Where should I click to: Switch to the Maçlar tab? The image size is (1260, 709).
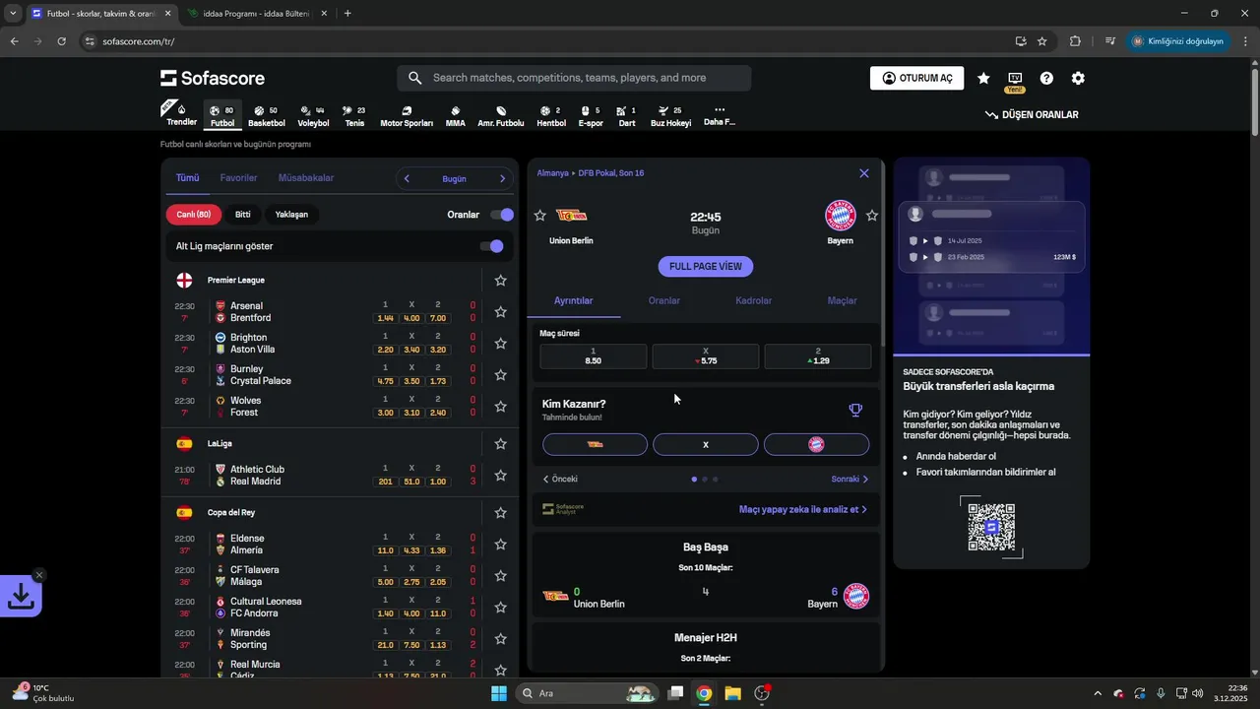842,301
